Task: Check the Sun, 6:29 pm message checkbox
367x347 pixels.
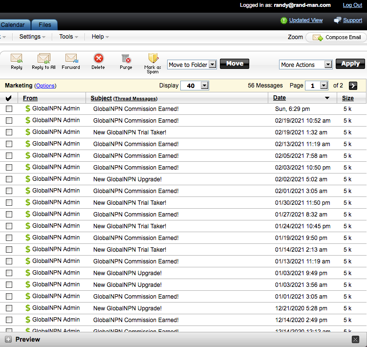Action: coord(9,108)
